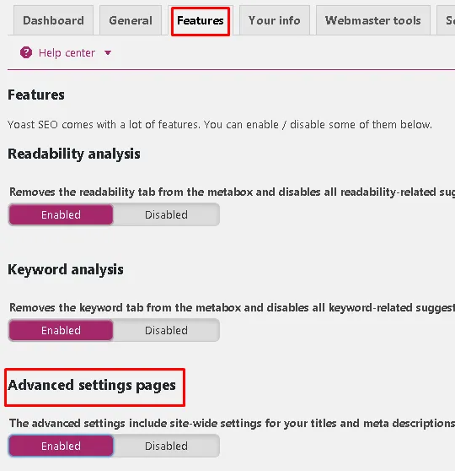The width and height of the screenshot is (455, 471).
Task: Click the 'Yoast SEO comes with' description text
Action: (x=220, y=124)
